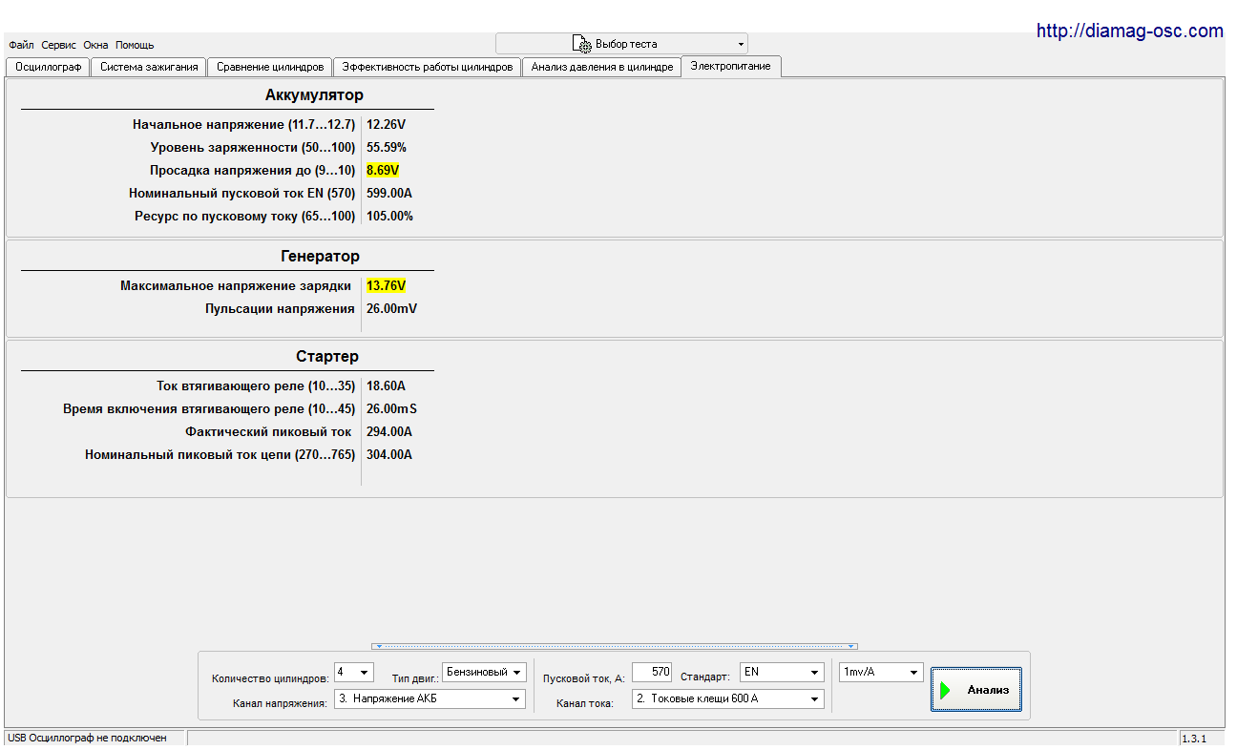Click the Номинальный пусковой ток EN label
Screen dimensions: 1237x750
point(242,194)
